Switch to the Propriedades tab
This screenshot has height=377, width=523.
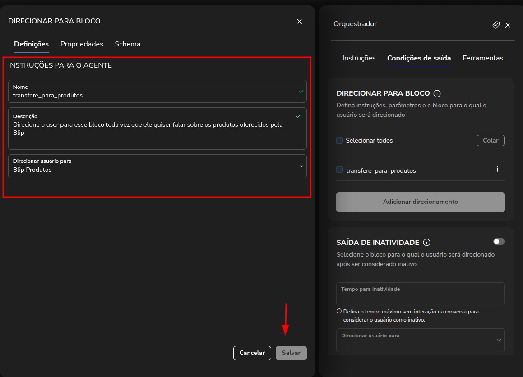82,44
